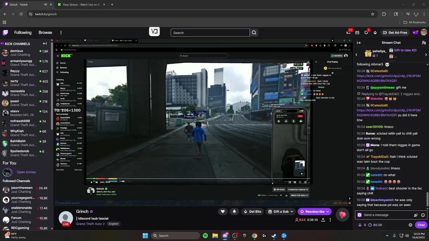Open Reyyy channel in sidebar
The width and height of the screenshot is (429, 241).
25,73
